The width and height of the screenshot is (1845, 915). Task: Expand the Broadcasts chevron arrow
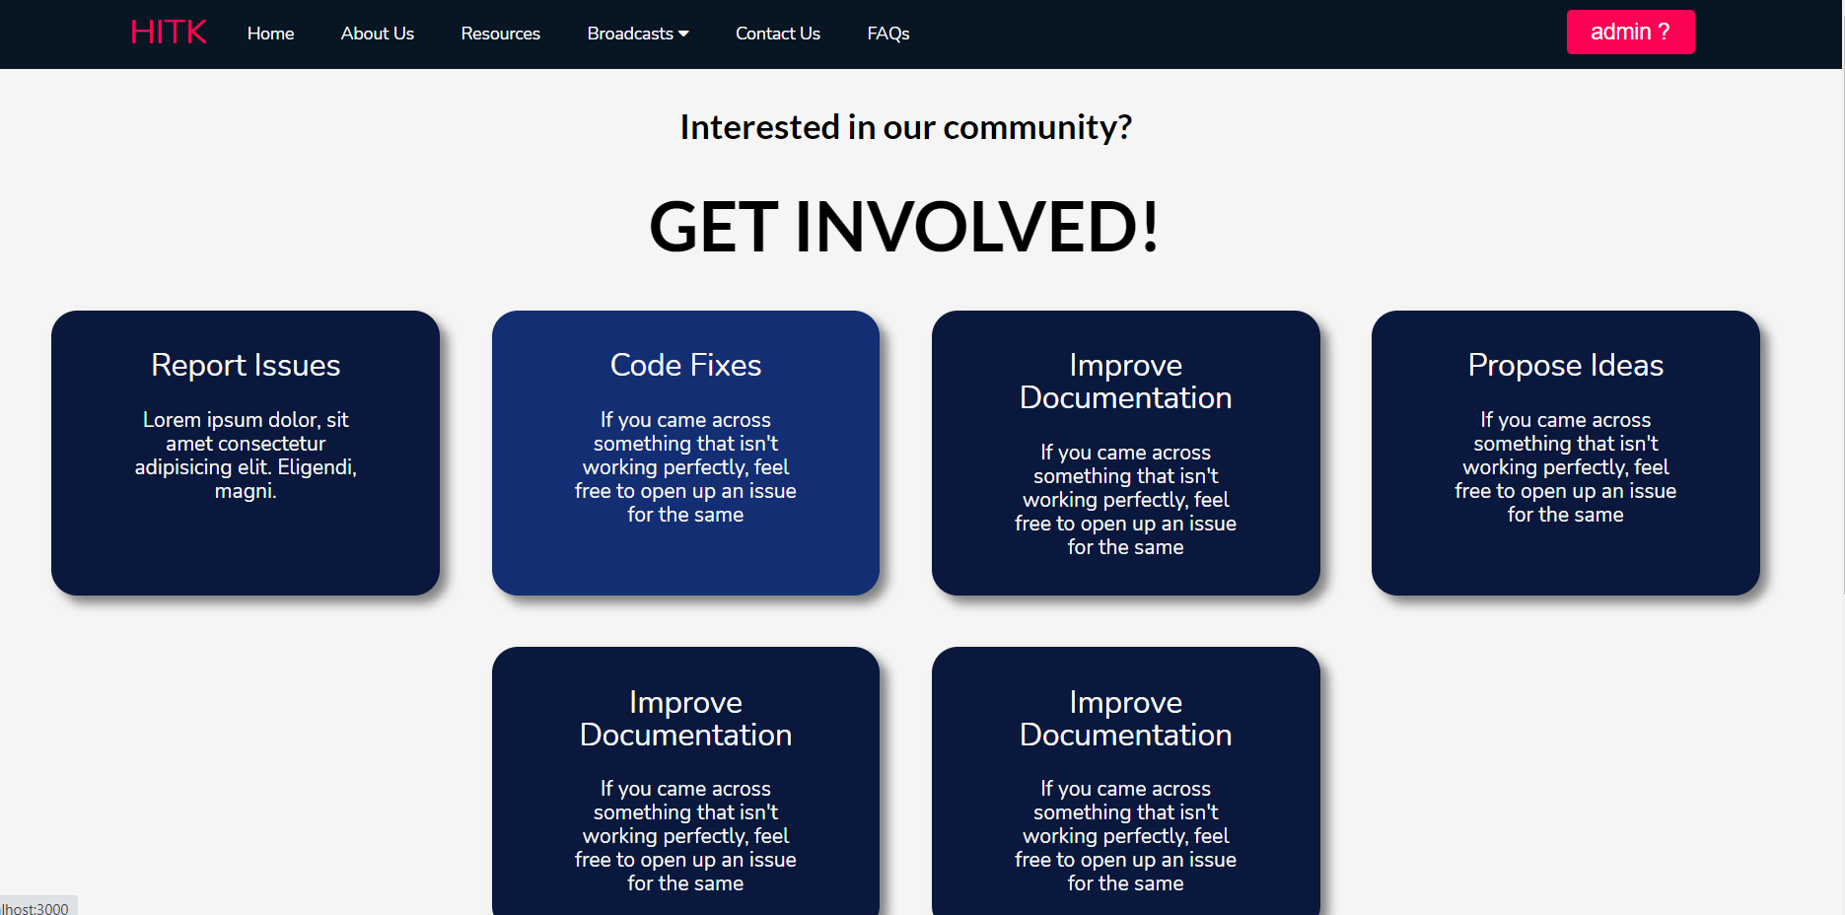(684, 33)
